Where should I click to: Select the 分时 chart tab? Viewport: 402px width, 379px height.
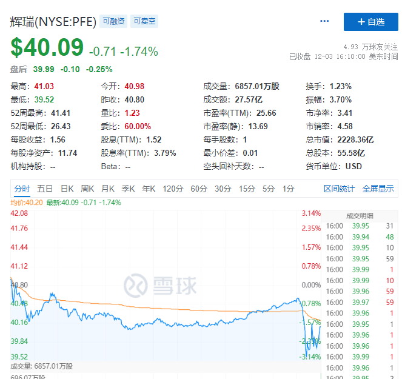click(22, 189)
